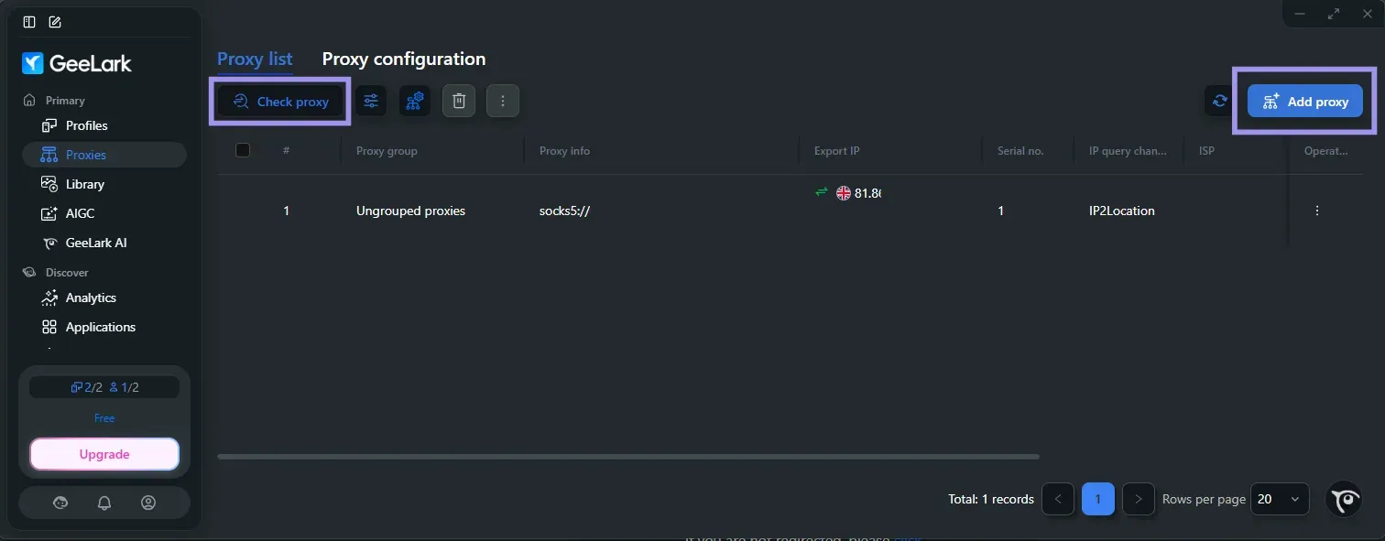Open the user account icon
1385x541 pixels.
tap(148, 503)
